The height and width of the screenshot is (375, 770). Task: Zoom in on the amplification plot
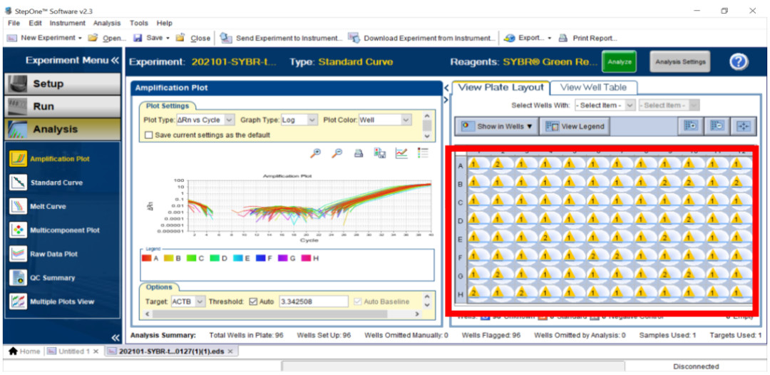click(316, 153)
